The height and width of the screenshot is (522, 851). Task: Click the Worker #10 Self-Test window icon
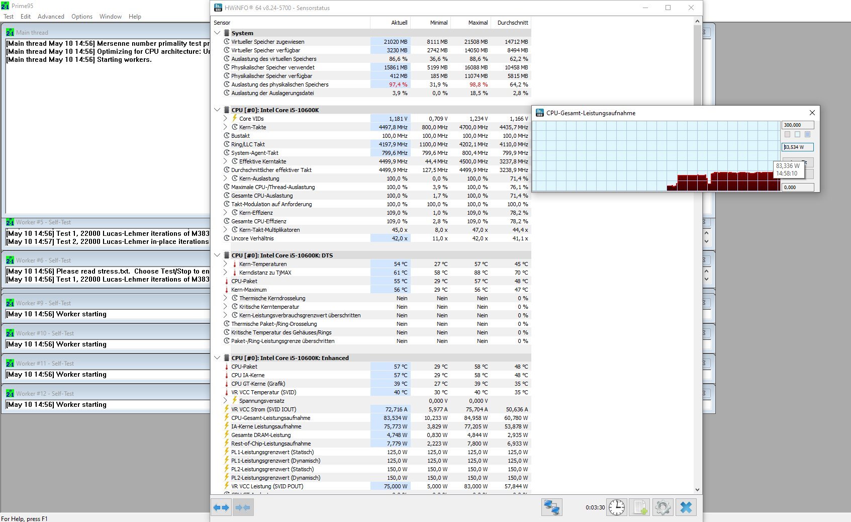10,333
